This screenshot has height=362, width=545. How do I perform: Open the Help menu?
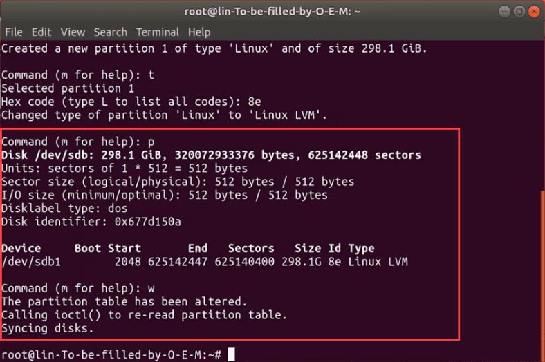(x=199, y=32)
